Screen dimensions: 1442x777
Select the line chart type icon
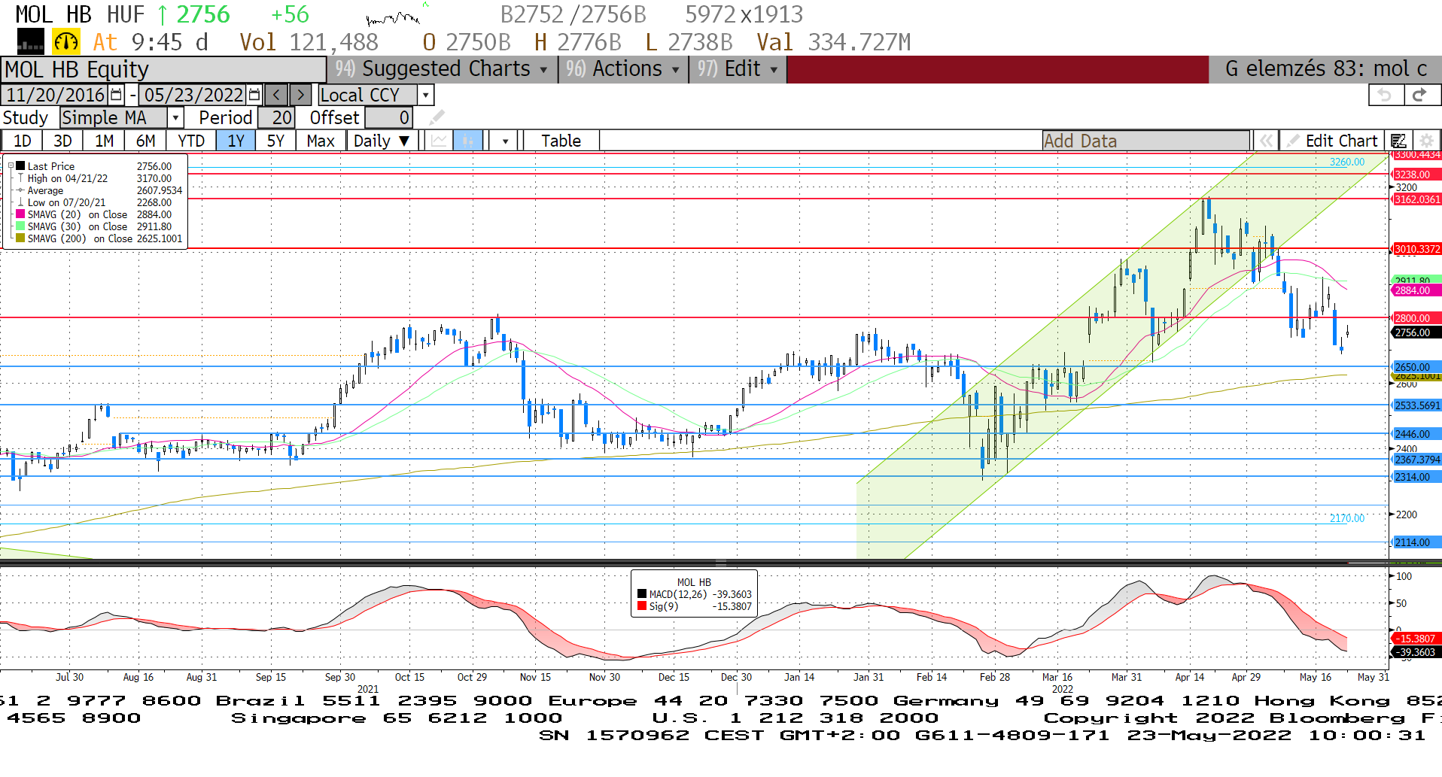440,141
